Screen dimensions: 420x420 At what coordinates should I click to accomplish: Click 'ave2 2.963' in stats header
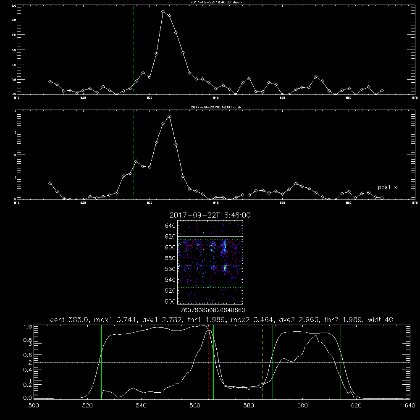(x=299, y=320)
